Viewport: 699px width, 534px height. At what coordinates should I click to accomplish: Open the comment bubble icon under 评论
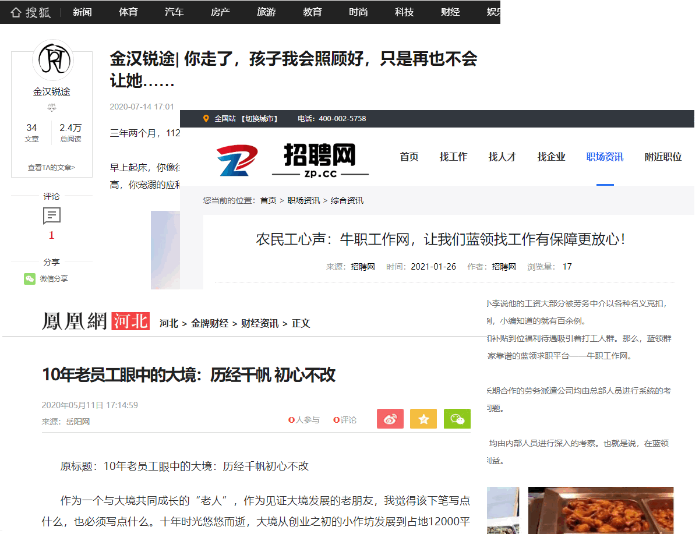pyautogui.click(x=52, y=216)
